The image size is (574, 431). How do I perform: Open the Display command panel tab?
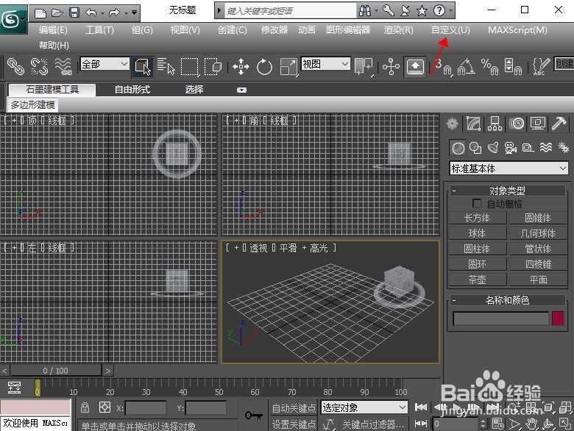click(537, 124)
